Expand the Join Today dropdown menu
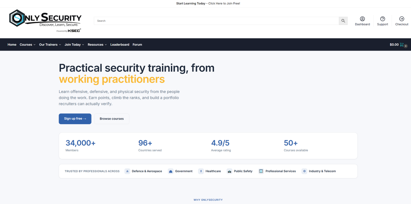The height and width of the screenshot is (204, 411). pos(74,45)
